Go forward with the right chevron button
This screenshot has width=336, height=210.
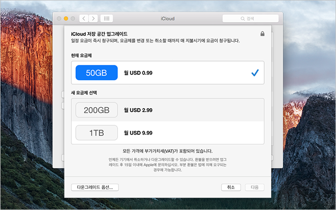pyautogui.click(x=93, y=18)
